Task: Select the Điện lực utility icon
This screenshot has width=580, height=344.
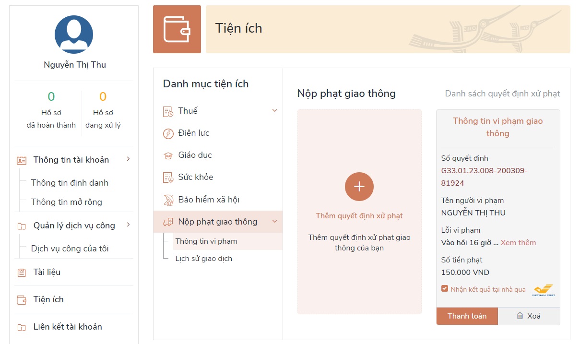Action: 168,133
